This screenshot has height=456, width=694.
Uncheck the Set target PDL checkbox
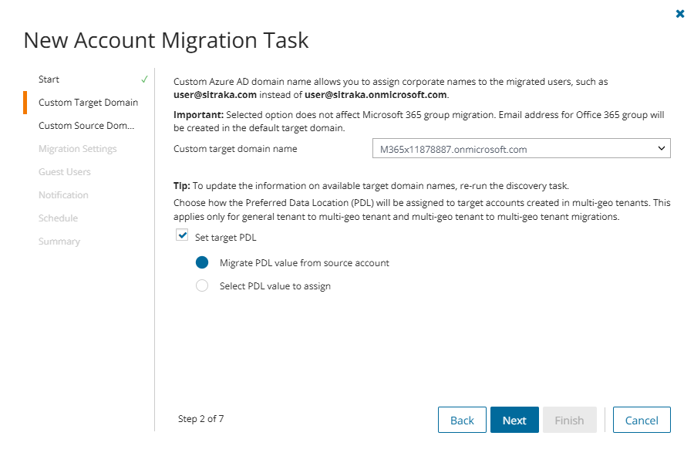pyautogui.click(x=183, y=236)
